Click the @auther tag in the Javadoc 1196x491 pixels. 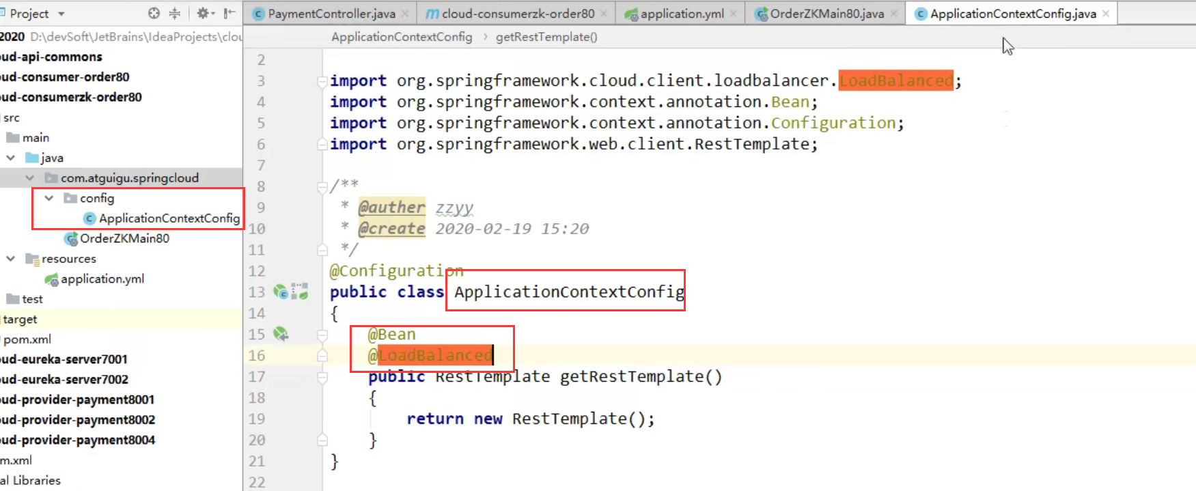[x=391, y=208]
